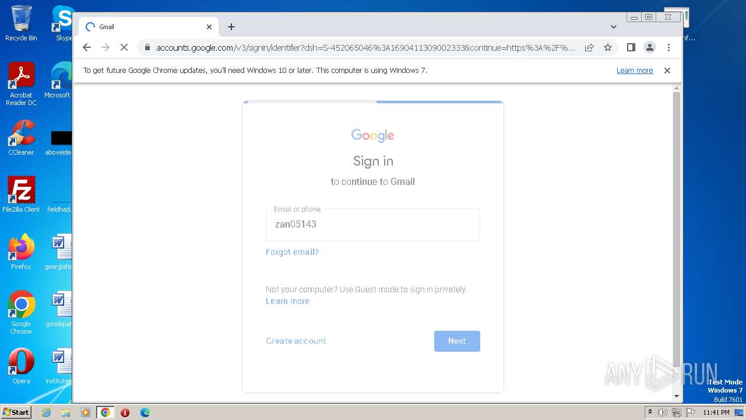Image resolution: width=746 pixels, height=420 pixels.
Task: Open the Skype desktop shortcut
Action: click(62, 23)
